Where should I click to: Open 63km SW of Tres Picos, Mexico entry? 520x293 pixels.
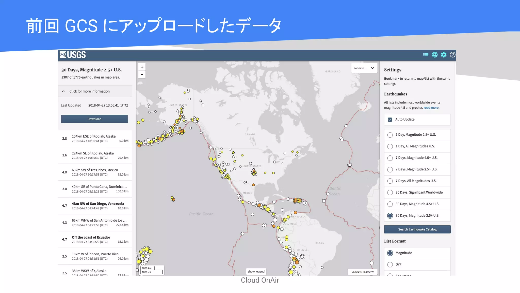point(95,172)
